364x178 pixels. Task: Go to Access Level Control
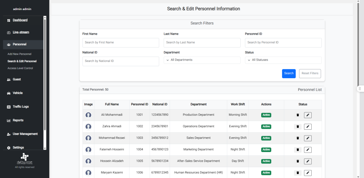[20, 68]
